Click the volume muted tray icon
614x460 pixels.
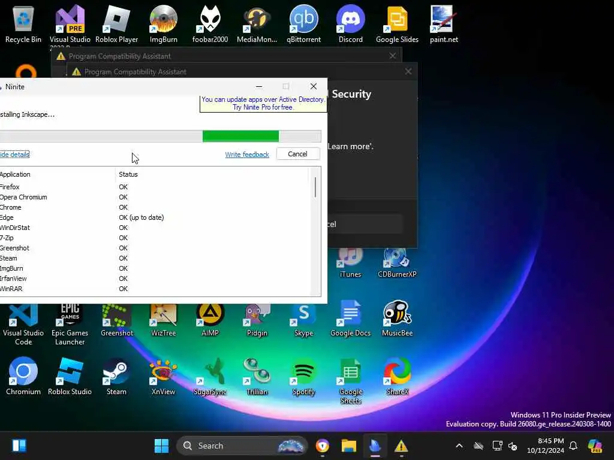pos(513,446)
